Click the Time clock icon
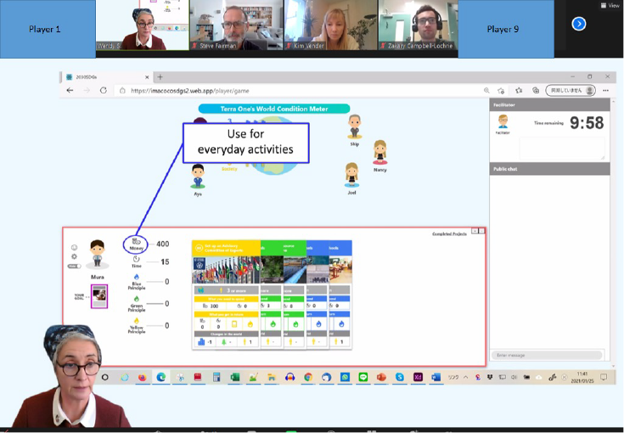This screenshot has width=624, height=433. [x=136, y=259]
